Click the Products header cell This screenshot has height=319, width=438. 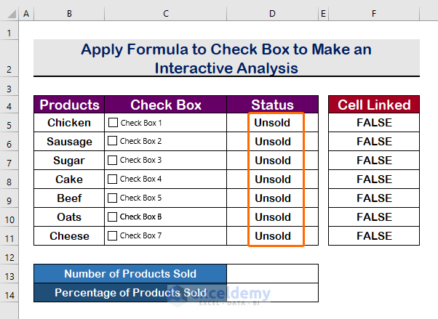pos(69,105)
